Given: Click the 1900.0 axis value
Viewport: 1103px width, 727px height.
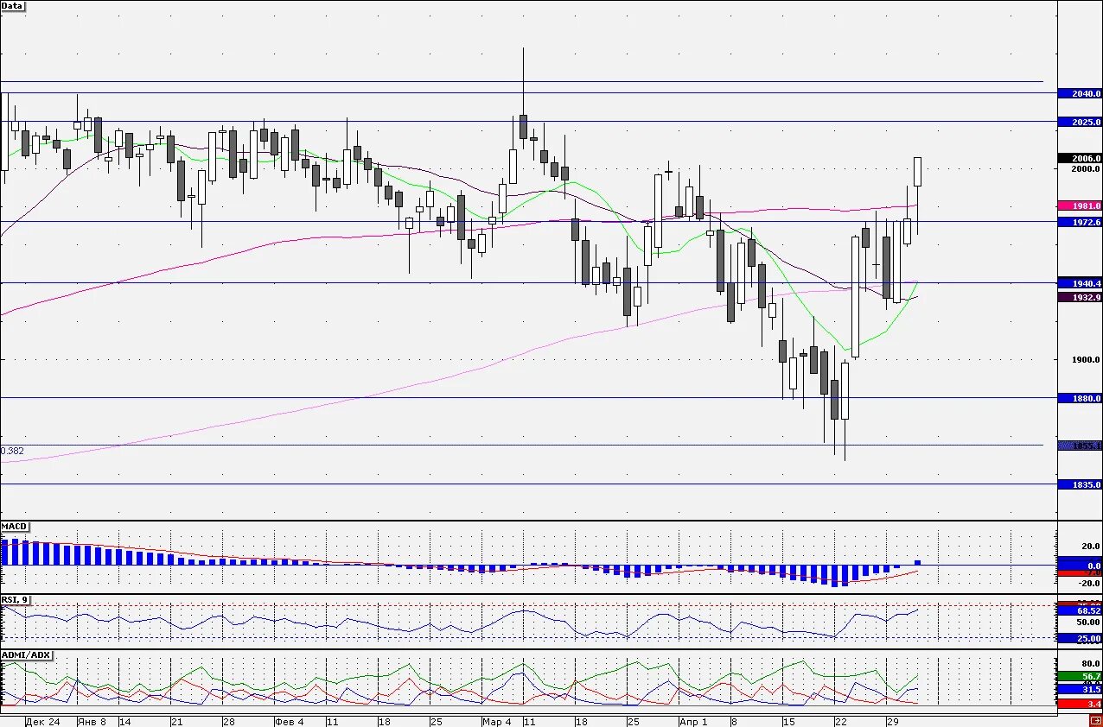Looking at the screenshot, I should pos(1086,360).
